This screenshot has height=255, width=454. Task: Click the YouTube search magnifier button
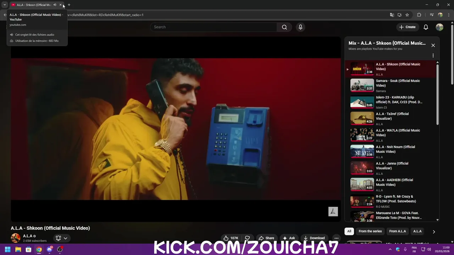[284, 27]
